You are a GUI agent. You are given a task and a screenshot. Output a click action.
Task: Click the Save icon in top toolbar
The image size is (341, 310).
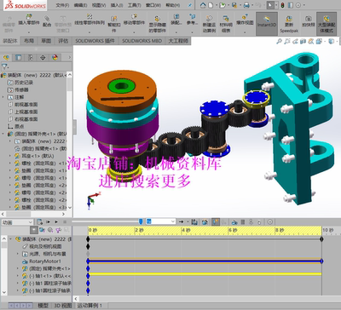tap(234, 5)
